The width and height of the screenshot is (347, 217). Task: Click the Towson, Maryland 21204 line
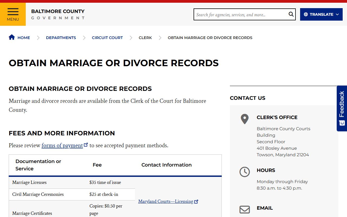(283, 155)
